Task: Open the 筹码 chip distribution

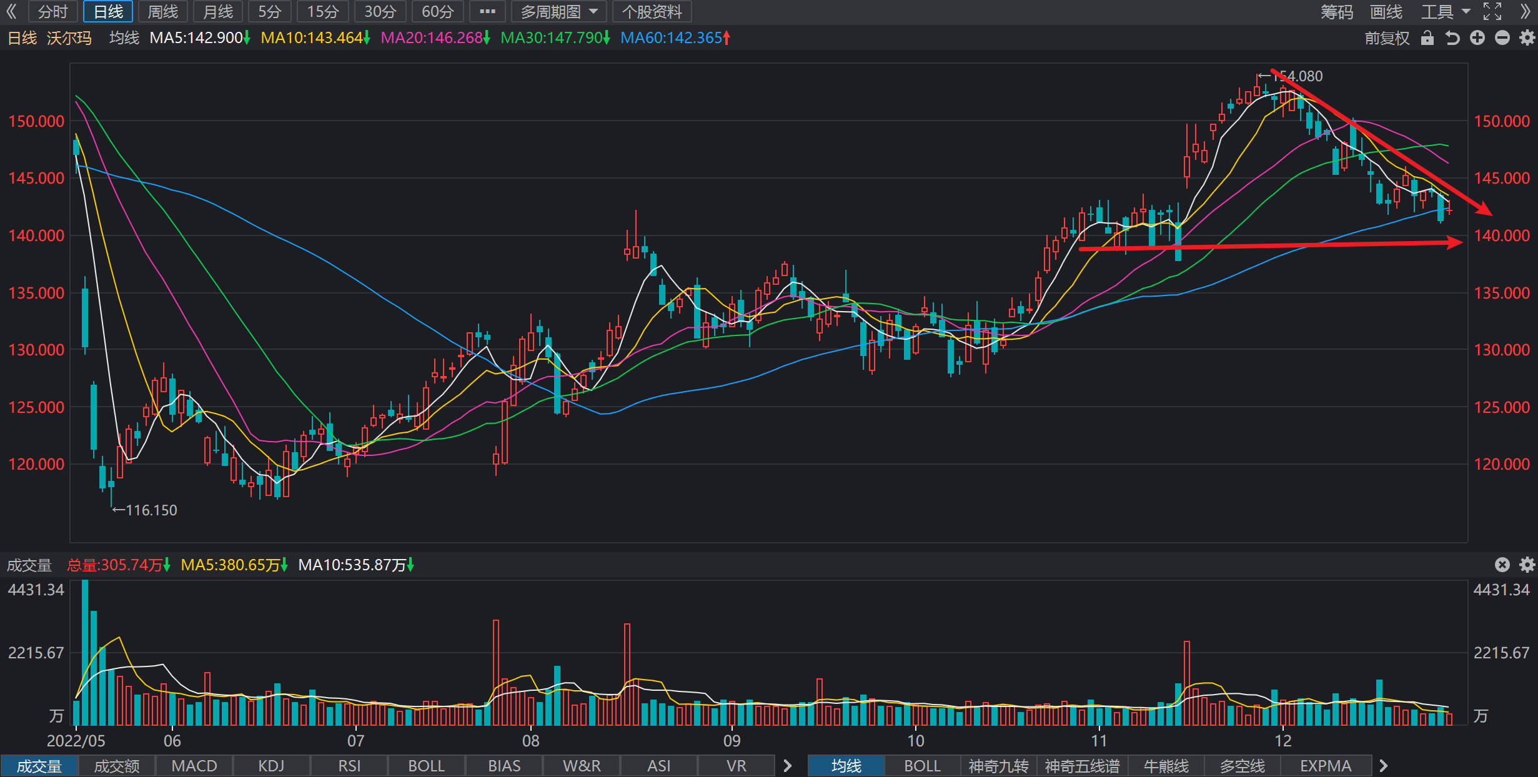Action: [1336, 11]
